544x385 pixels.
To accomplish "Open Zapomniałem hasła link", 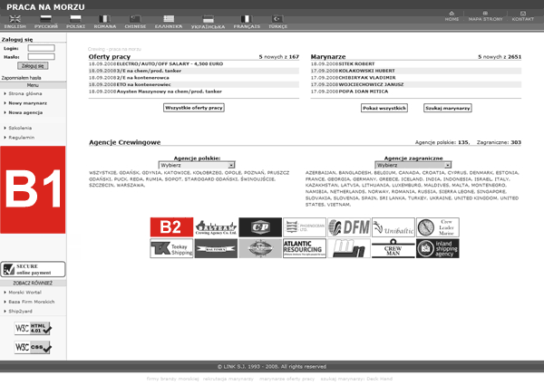I will tap(21, 78).
